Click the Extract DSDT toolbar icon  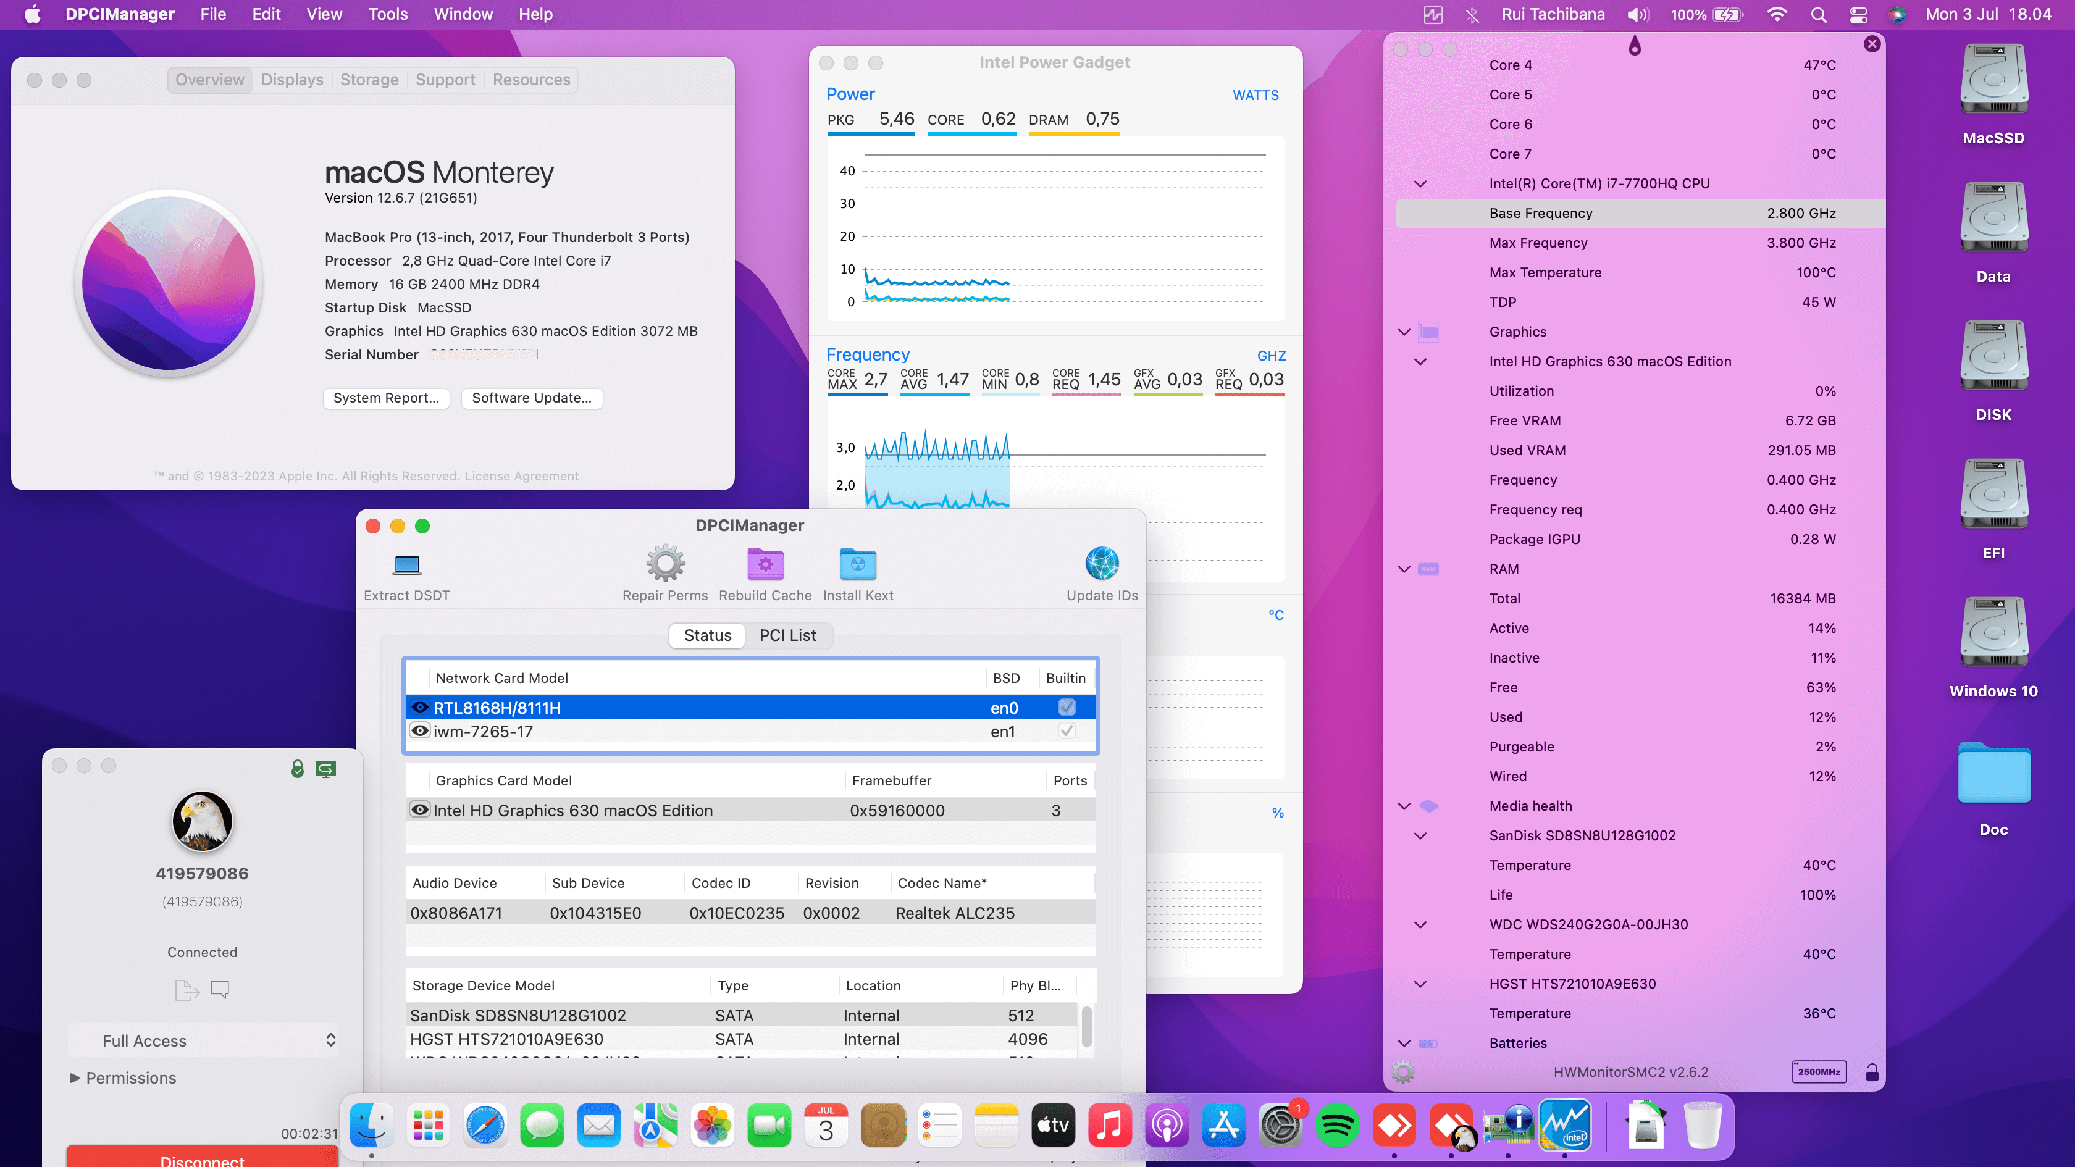[x=407, y=564]
